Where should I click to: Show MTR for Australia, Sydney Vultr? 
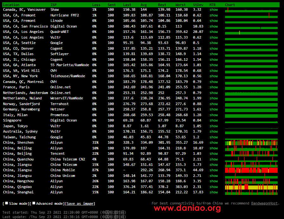pyautogui.click(x=214, y=131)
